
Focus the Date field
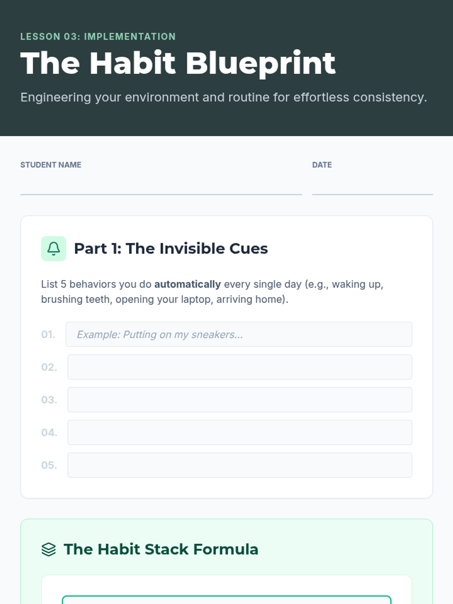[372, 185]
